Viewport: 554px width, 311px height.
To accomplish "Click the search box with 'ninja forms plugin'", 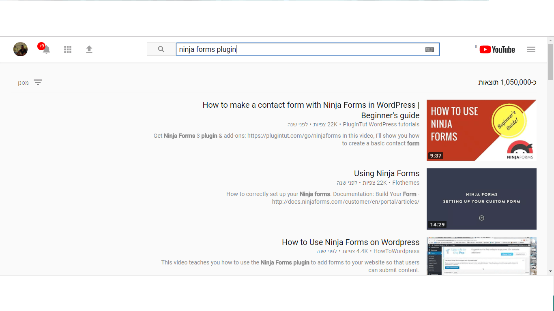I will [x=300, y=49].
